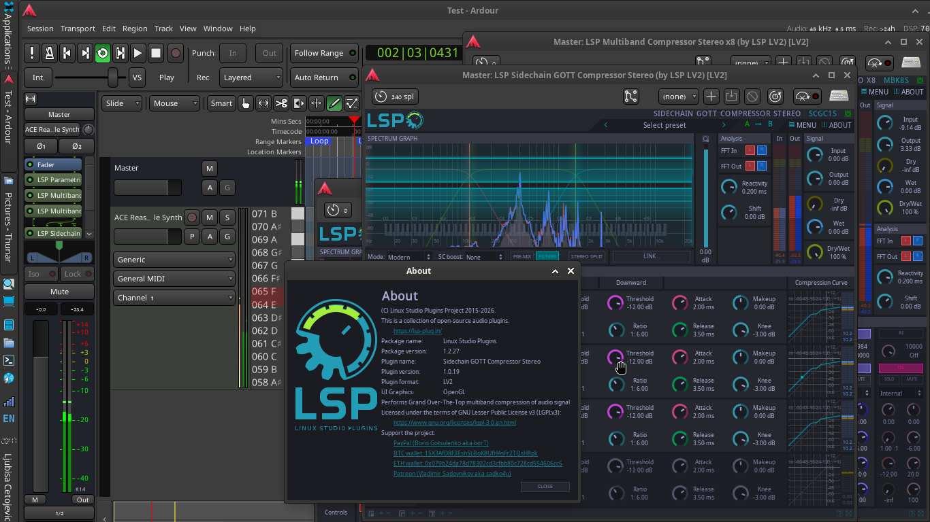Toggle the metronome click icon
This screenshot has width=930, height=522.
50,53
